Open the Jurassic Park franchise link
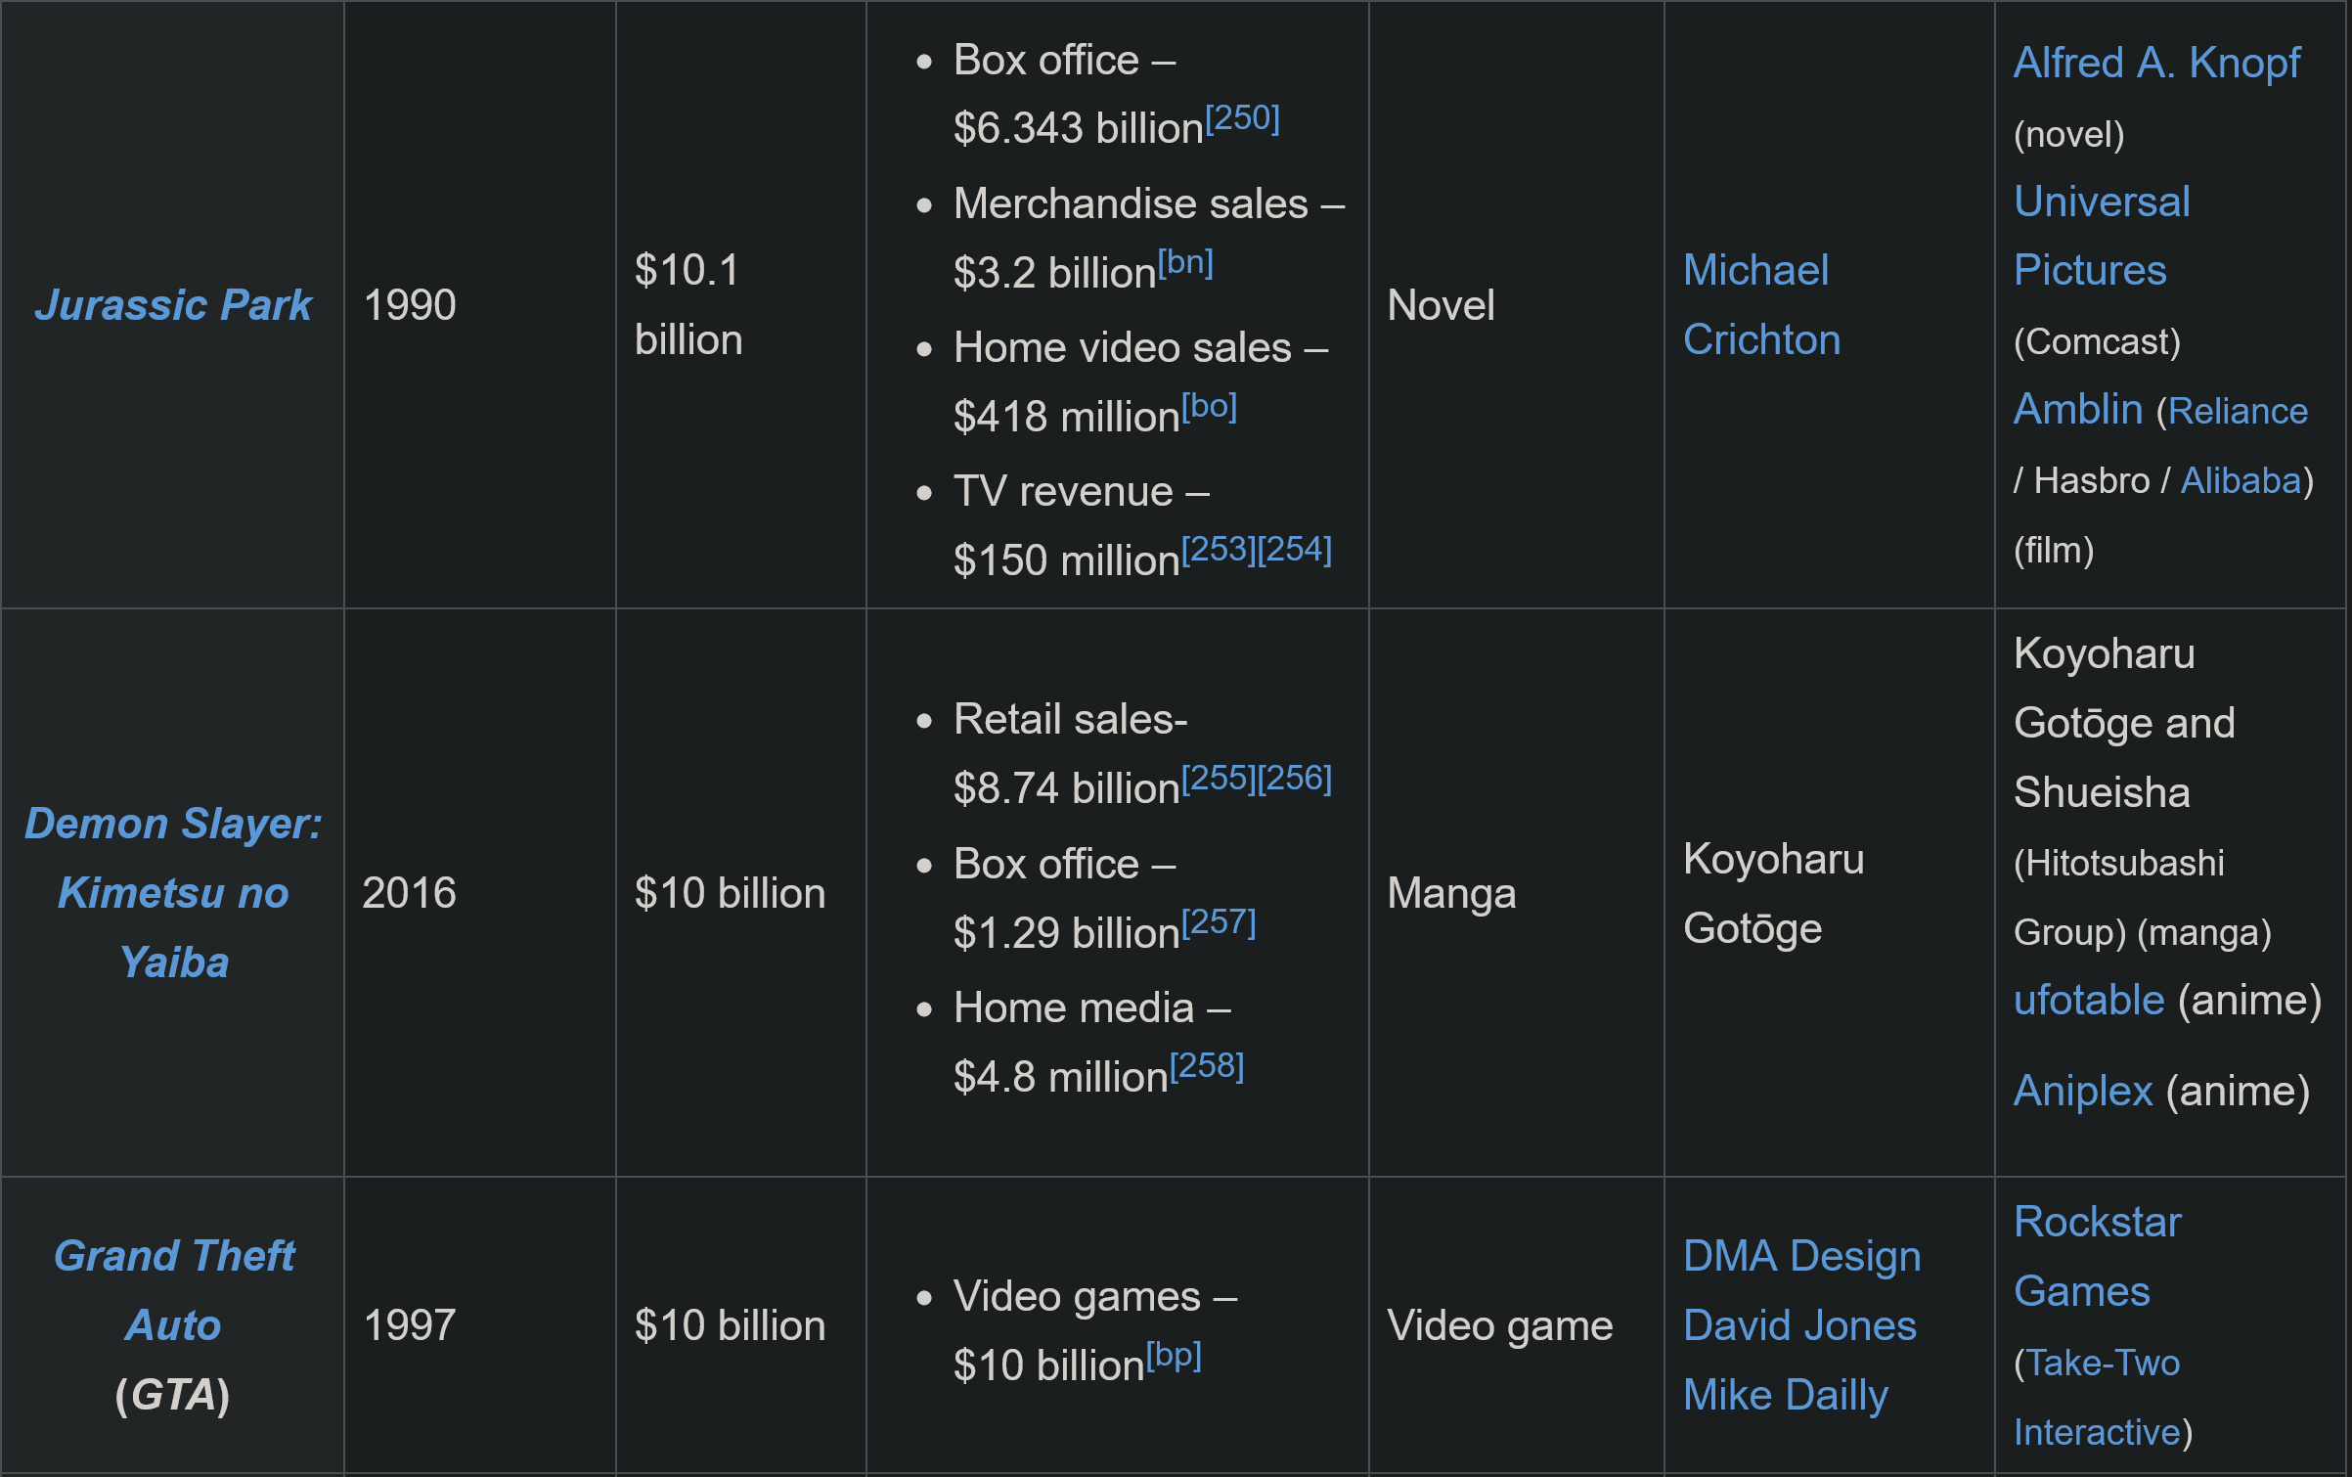 (173, 305)
